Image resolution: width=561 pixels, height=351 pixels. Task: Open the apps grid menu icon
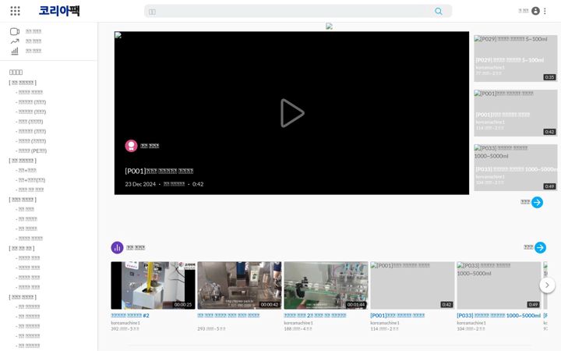(15, 11)
